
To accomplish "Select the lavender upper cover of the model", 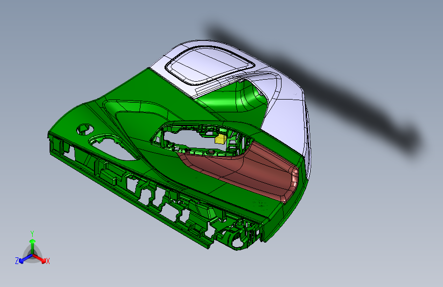I will click(285, 118).
